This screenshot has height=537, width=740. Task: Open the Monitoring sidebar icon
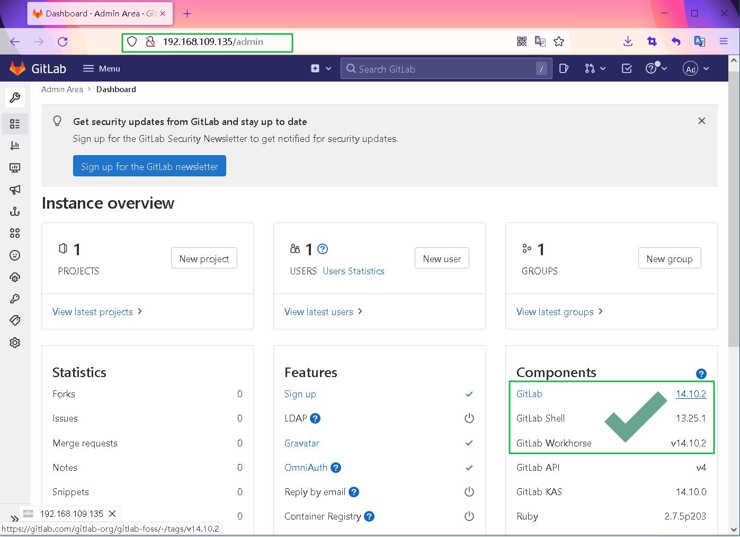click(x=15, y=168)
